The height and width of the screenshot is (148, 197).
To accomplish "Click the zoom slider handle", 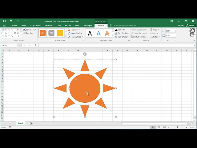I will 177,127.
